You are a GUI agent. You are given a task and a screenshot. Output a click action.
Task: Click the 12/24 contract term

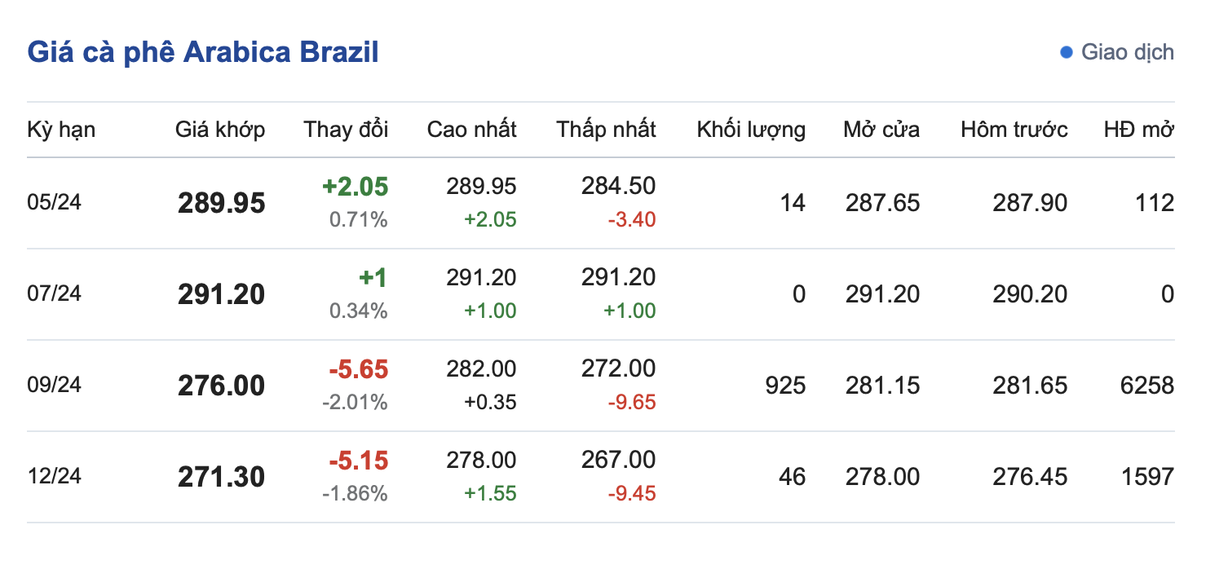(55, 477)
